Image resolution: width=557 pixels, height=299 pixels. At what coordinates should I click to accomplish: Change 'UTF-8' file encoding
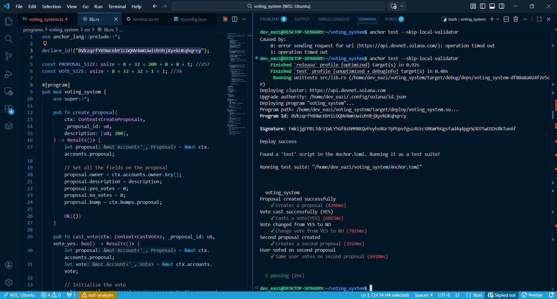pos(444,295)
